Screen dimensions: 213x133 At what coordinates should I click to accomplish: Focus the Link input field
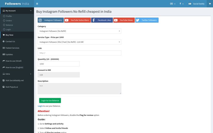pyautogui.click(x=79, y=53)
